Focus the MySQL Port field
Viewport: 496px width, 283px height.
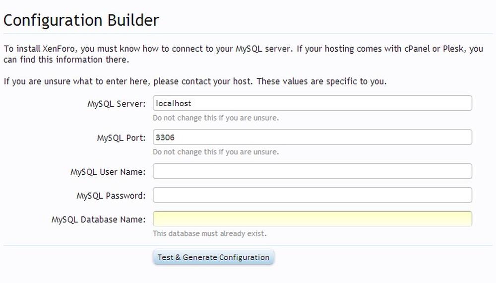(x=312, y=137)
